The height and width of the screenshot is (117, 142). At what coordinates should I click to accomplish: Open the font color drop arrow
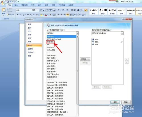(48, 15)
